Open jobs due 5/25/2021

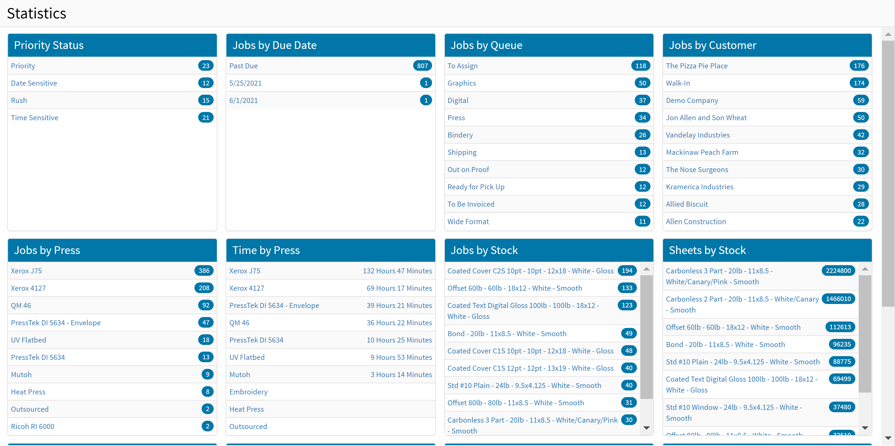pos(245,83)
